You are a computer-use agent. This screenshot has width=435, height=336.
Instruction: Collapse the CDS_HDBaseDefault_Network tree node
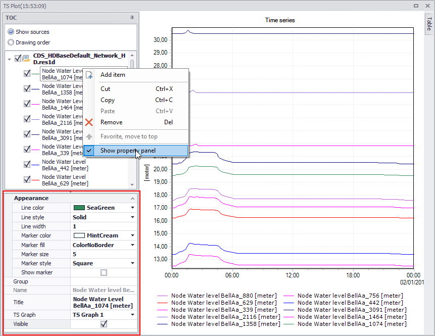click(10, 59)
